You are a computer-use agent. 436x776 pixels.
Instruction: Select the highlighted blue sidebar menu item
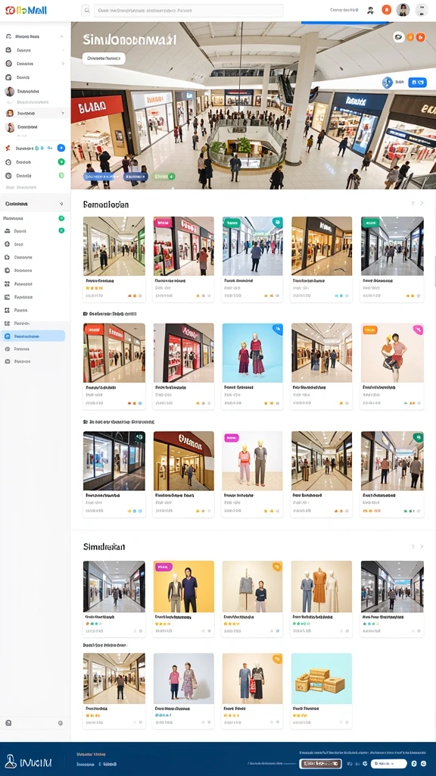click(33, 336)
